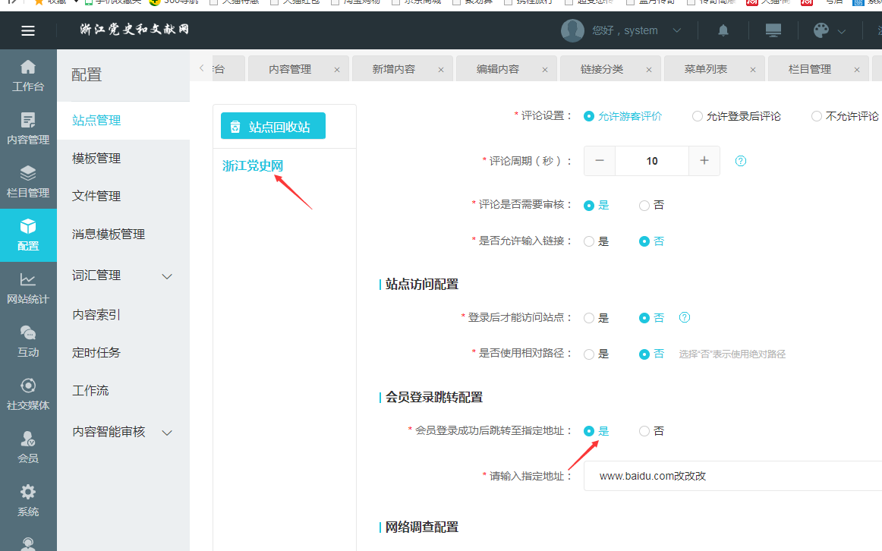Image resolution: width=882 pixels, height=551 pixels.
Task: Click the monitor display icon in header
Action: pyautogui.click(x=773, y=30)
